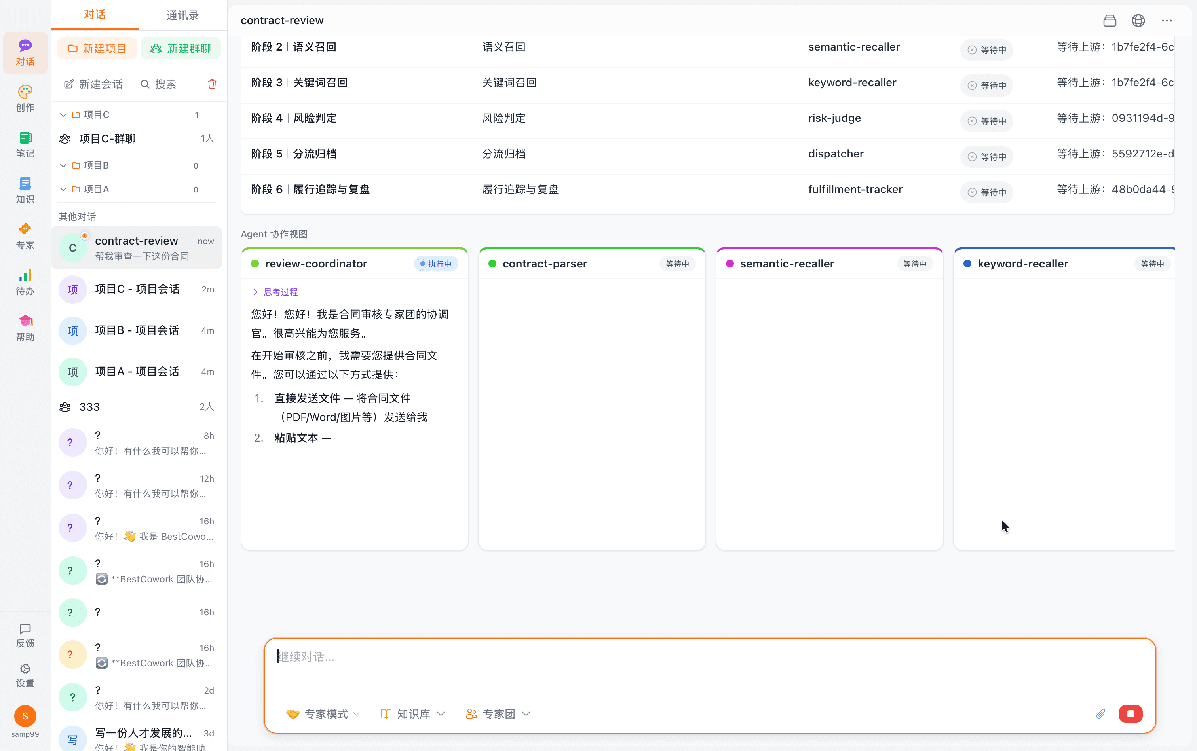The width and height of the screenshot is (1197, 751).
Task: Click the red trash delete icon
Action: point(212,84)
